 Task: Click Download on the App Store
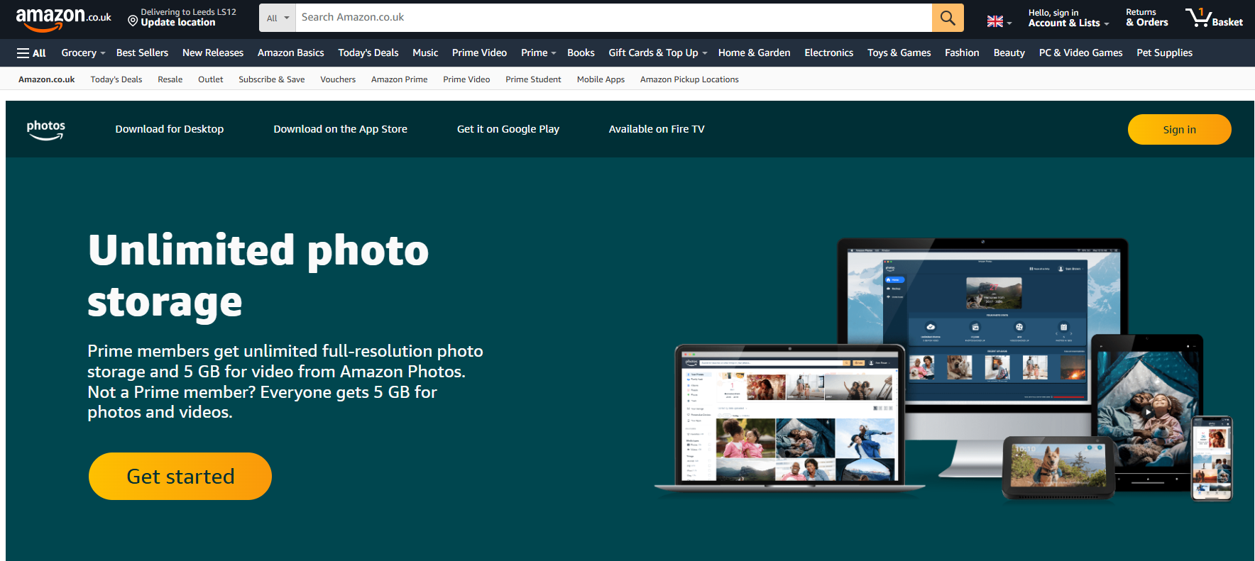click(341, 129)
